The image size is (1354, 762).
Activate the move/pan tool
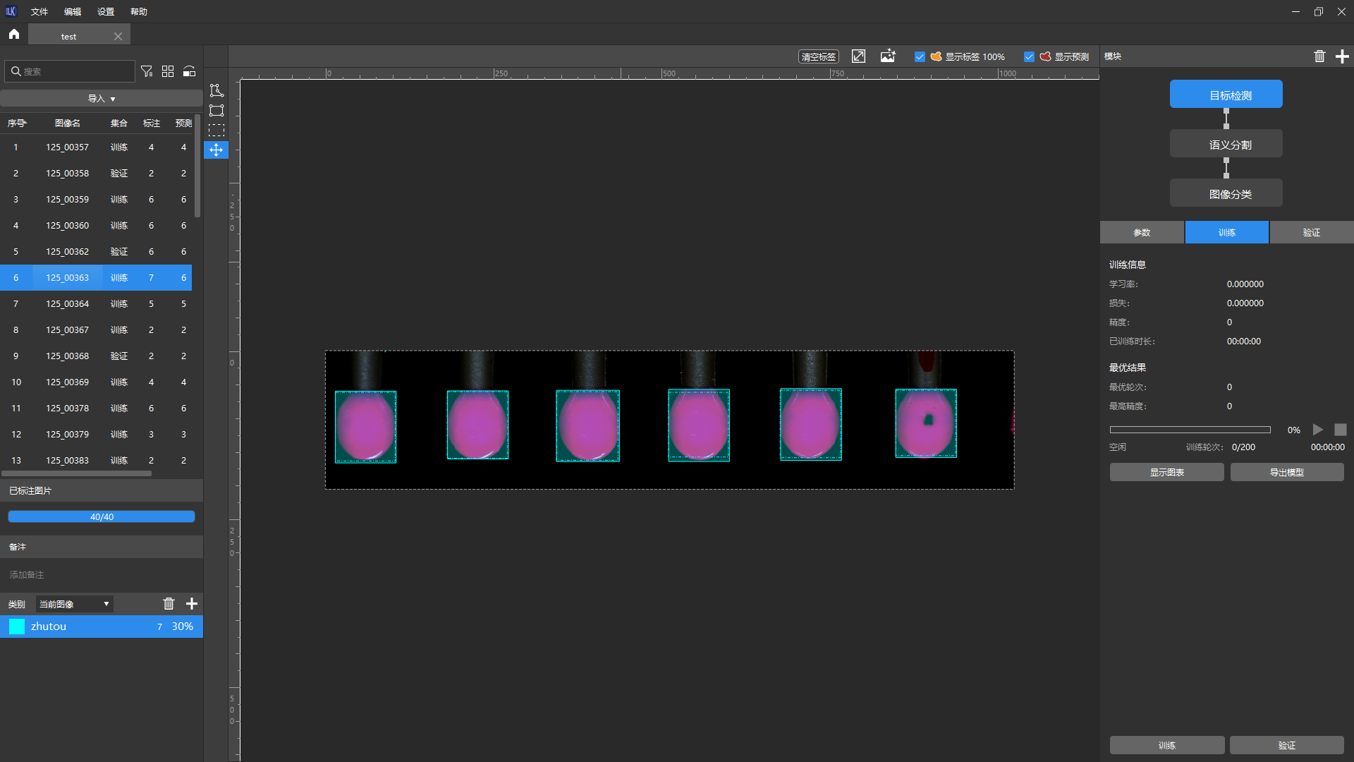click(216, 150)
